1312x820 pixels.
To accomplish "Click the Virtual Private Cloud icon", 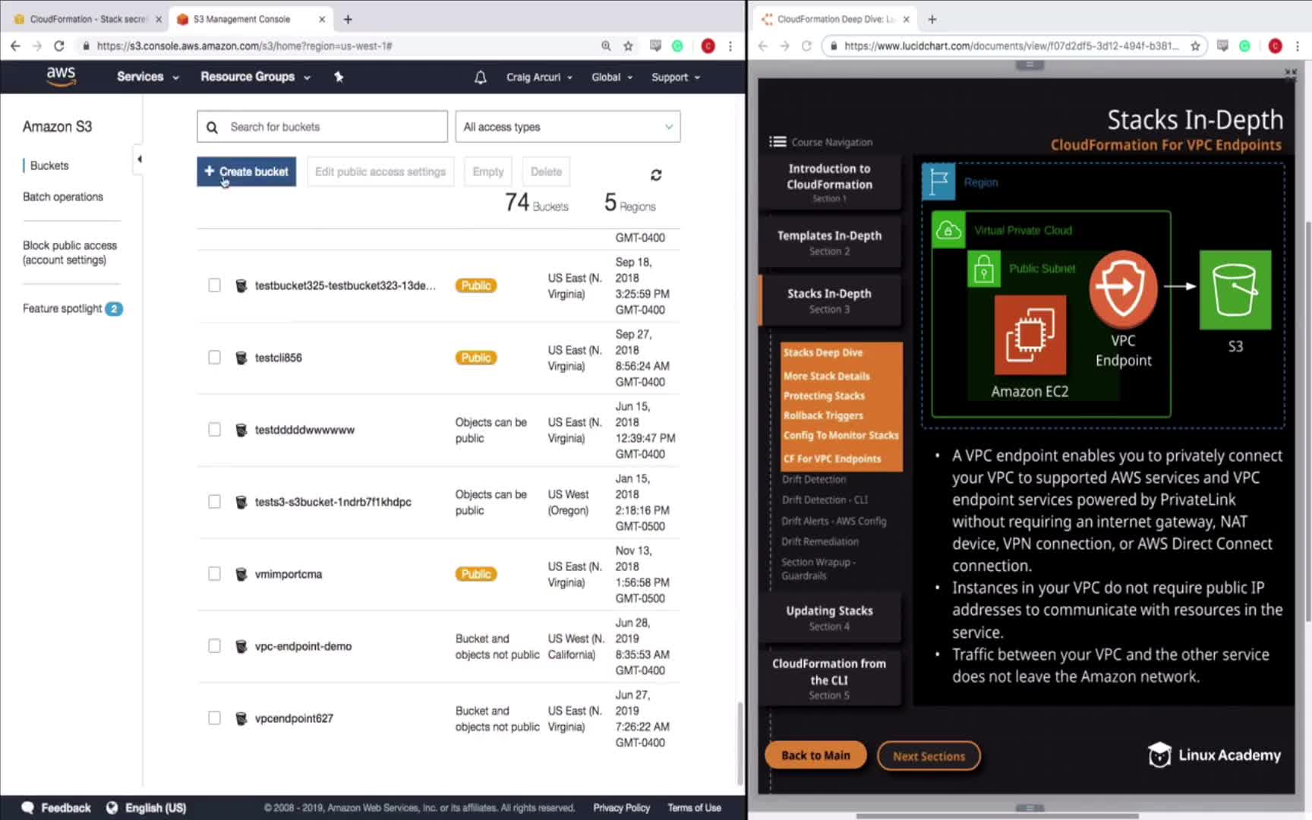I will [x=948, y=229].
